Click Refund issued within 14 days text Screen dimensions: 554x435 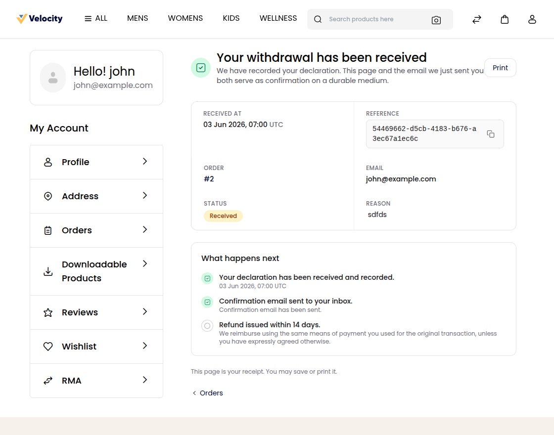(270, 325)
